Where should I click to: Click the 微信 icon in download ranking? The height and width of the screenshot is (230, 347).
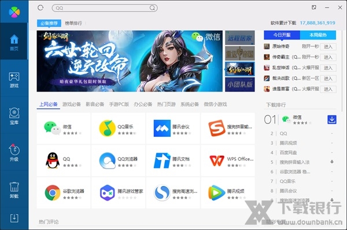(x=286, y=119)
